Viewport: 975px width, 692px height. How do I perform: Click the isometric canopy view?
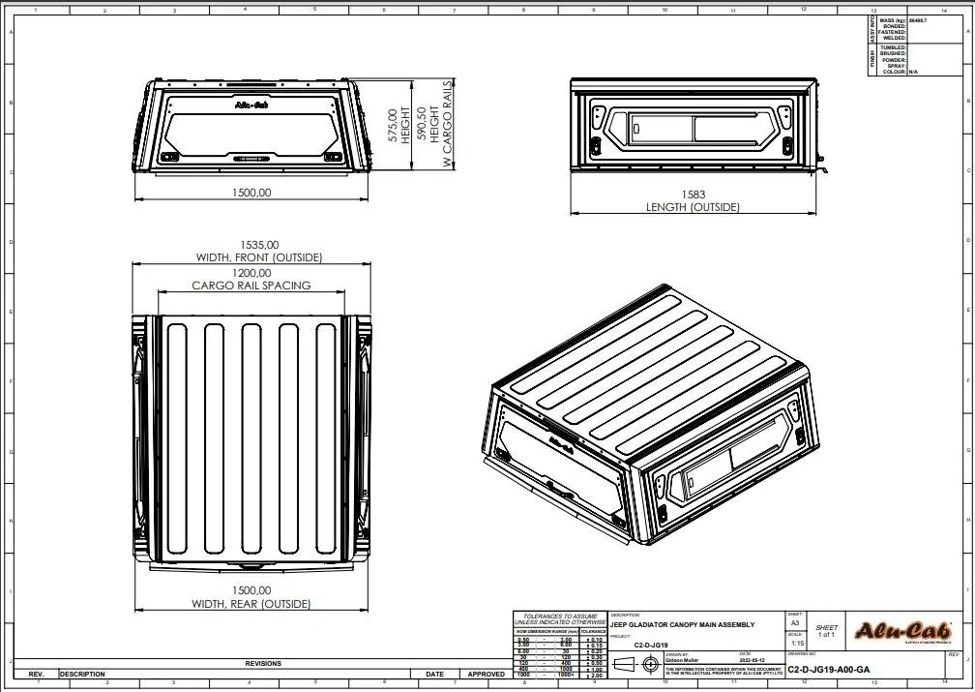pyautogui.click(x=650, y=415)
